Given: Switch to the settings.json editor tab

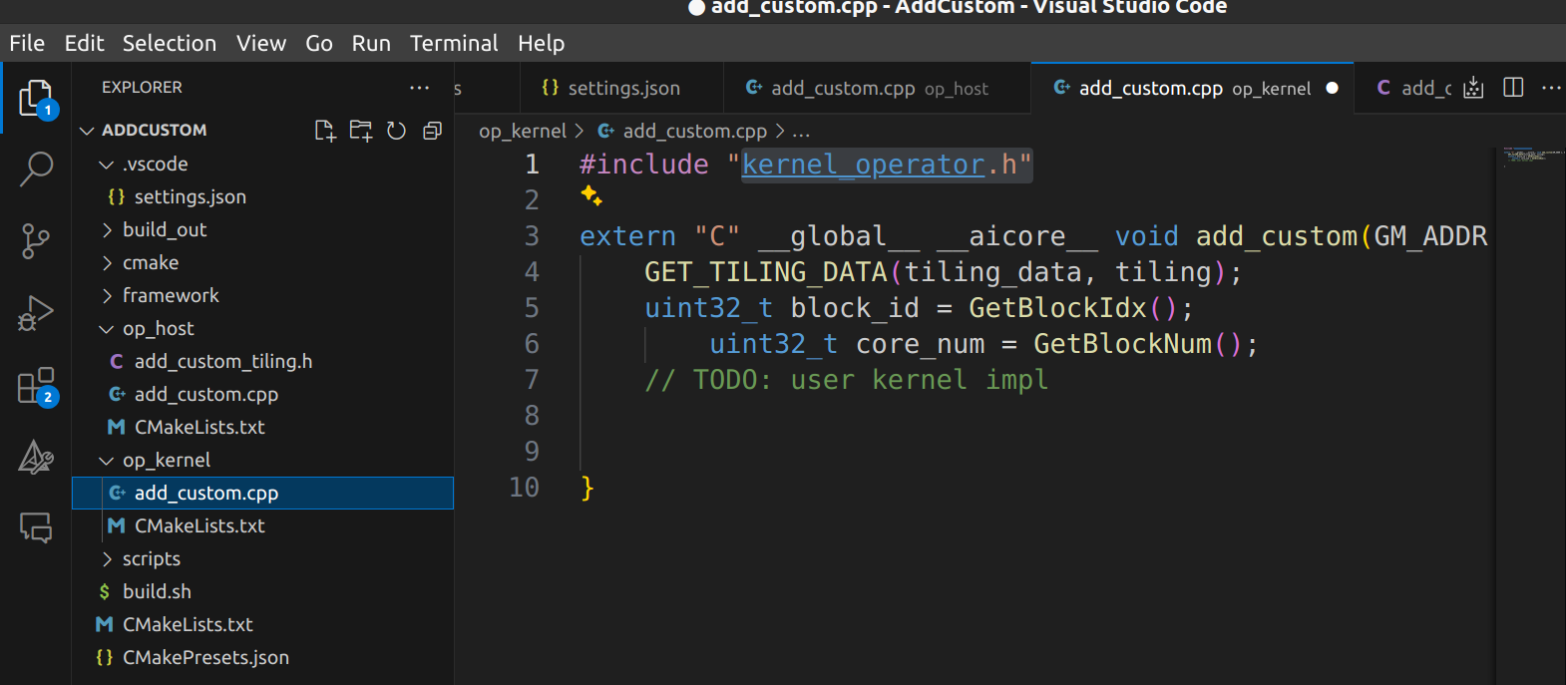Looking at the screenshot, I should [x=622, y=88].
